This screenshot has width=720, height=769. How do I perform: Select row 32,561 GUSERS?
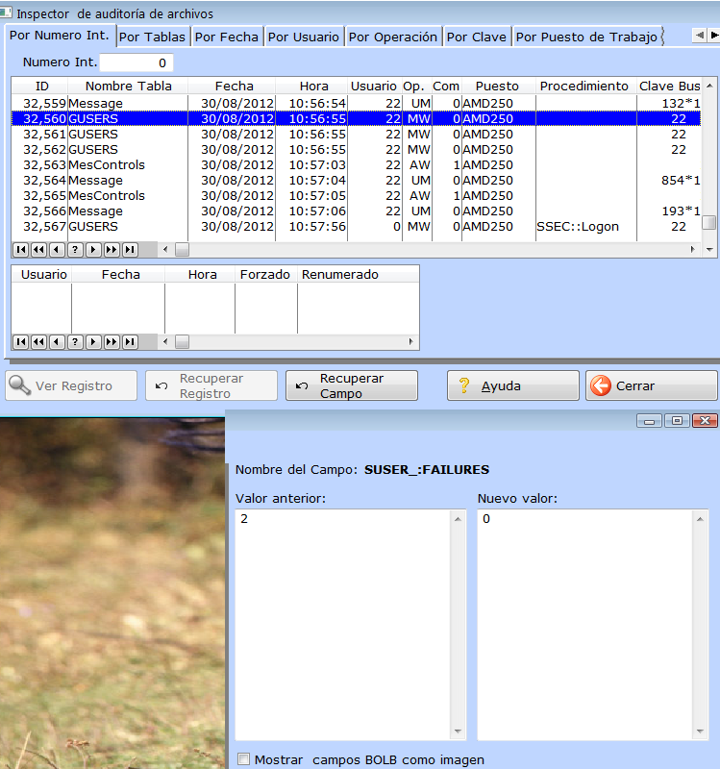[357, 135]
